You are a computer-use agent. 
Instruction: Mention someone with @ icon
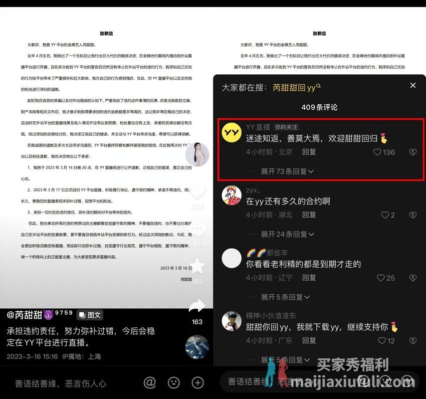point(150,382)
